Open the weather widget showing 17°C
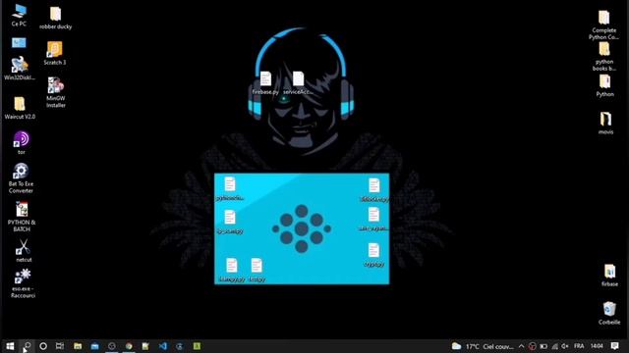Screen dimensions: 629x353 point(483,346)
